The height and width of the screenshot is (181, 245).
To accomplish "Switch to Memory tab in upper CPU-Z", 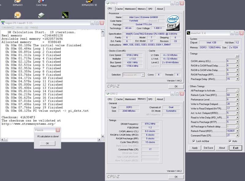I will [x=141, y=9].
